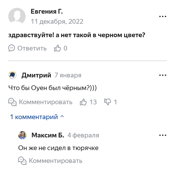
Task: Downvote Дмитрий's answer with thumbs-down
Action: pos(107,102)
